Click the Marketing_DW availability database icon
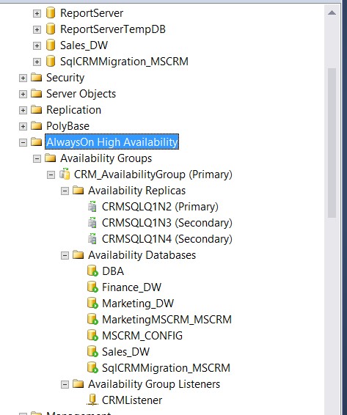Image resolution: width=347 pixels, height=415 pixels. [x=92, y=304]
